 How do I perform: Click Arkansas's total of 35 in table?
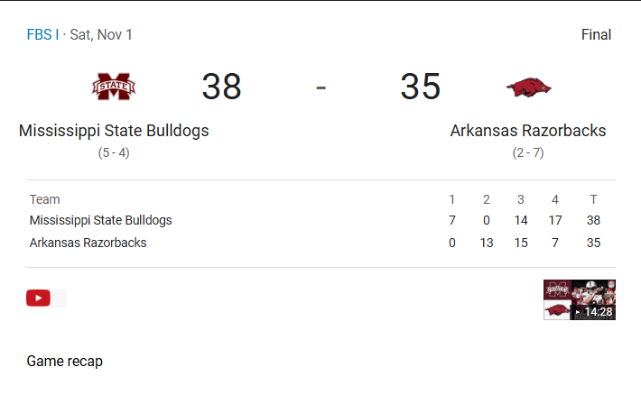pos(592,243)
